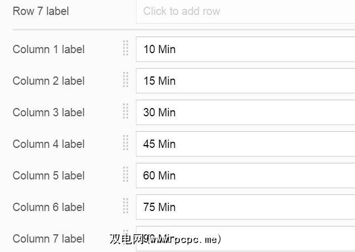Viewport: 355px width, 252px height.
Task: Click the '60 Min' text field
Action: point(245,176)
